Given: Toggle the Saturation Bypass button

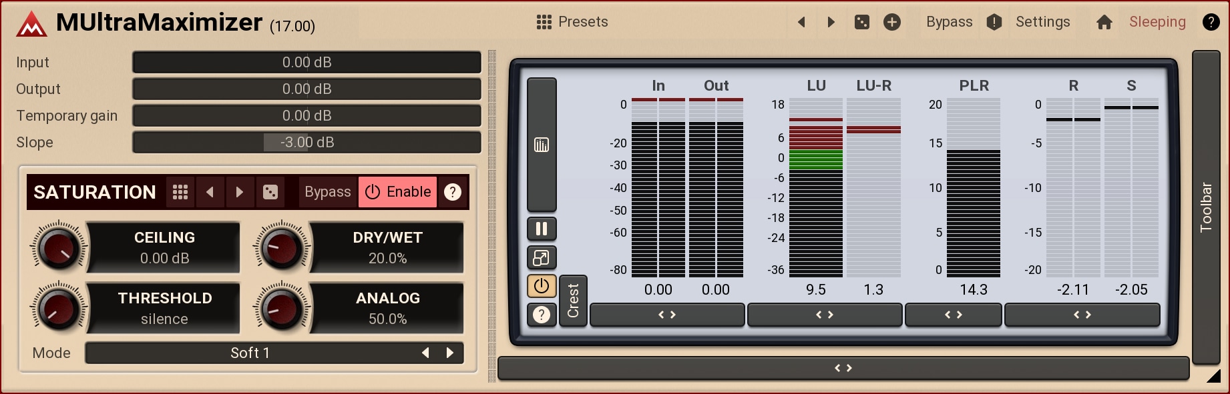Looking at the screenshot, I should [x=327, y=192].
